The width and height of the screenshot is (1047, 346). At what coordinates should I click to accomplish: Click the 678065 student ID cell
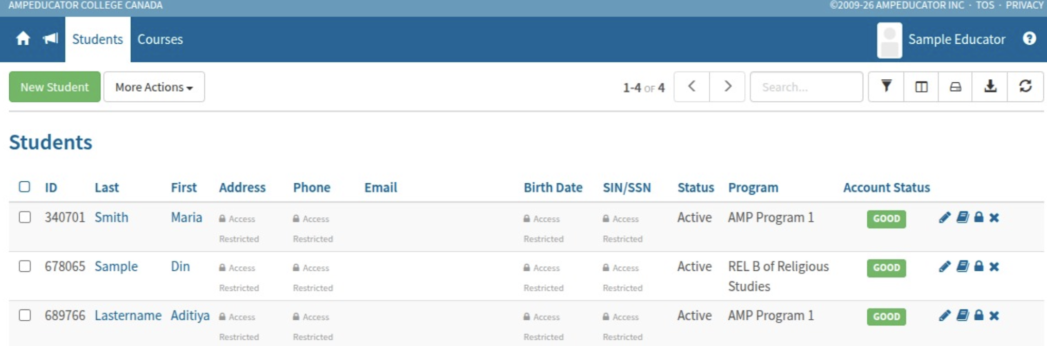(65, 266)
